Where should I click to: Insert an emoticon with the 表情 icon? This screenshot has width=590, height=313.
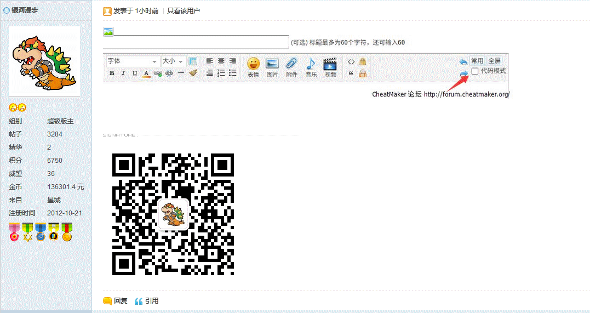[x=253, y=67]
